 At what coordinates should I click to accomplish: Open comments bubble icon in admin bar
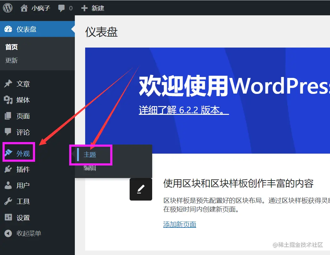tap(61, 8)
